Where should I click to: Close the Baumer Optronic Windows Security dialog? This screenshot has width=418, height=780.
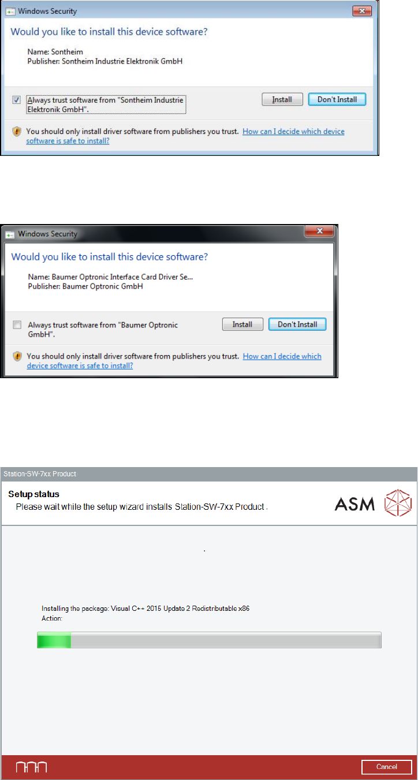pyautogui.click(x=319, y=232)
